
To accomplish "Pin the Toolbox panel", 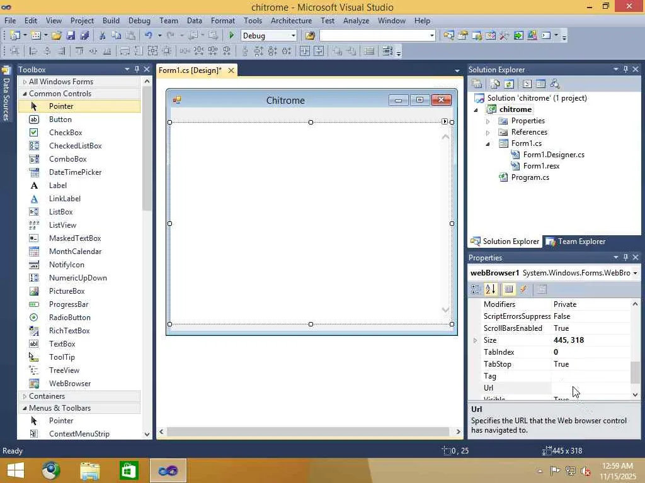I will [137, 69].
